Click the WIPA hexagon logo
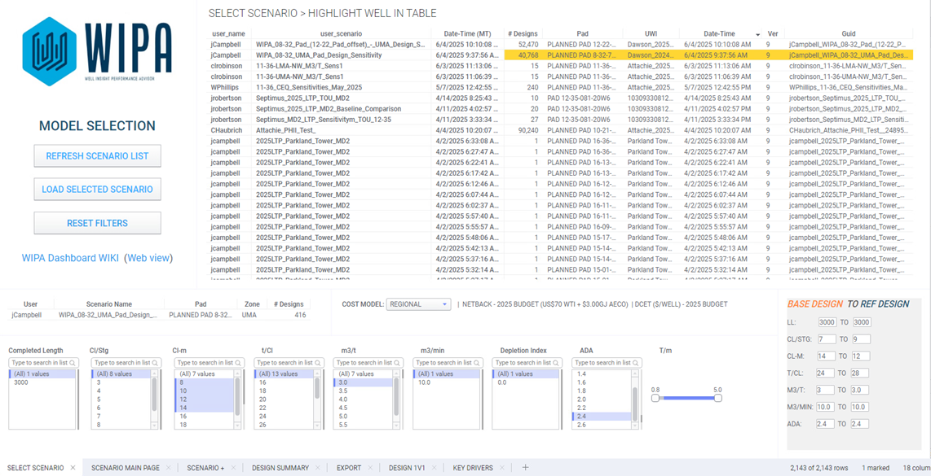 50,51
